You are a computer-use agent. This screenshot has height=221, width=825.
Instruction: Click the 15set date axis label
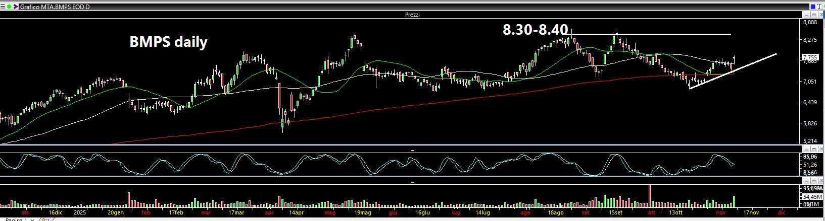point(615,213)
